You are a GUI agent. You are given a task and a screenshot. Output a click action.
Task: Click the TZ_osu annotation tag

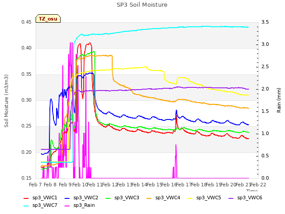(48, 19)
